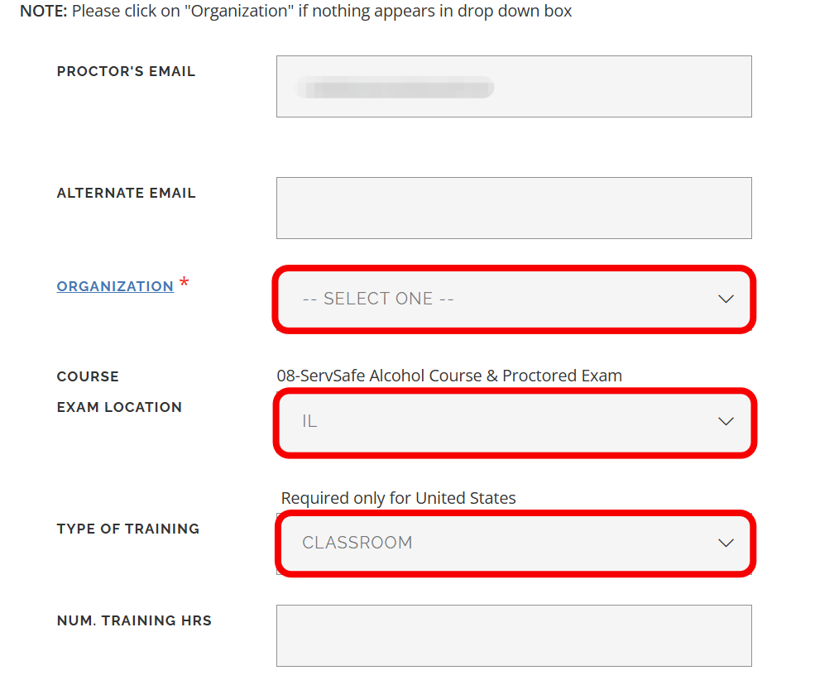Click the Alternate Email label text
This screenshot has height=680, width=815.
pos(126,194)
